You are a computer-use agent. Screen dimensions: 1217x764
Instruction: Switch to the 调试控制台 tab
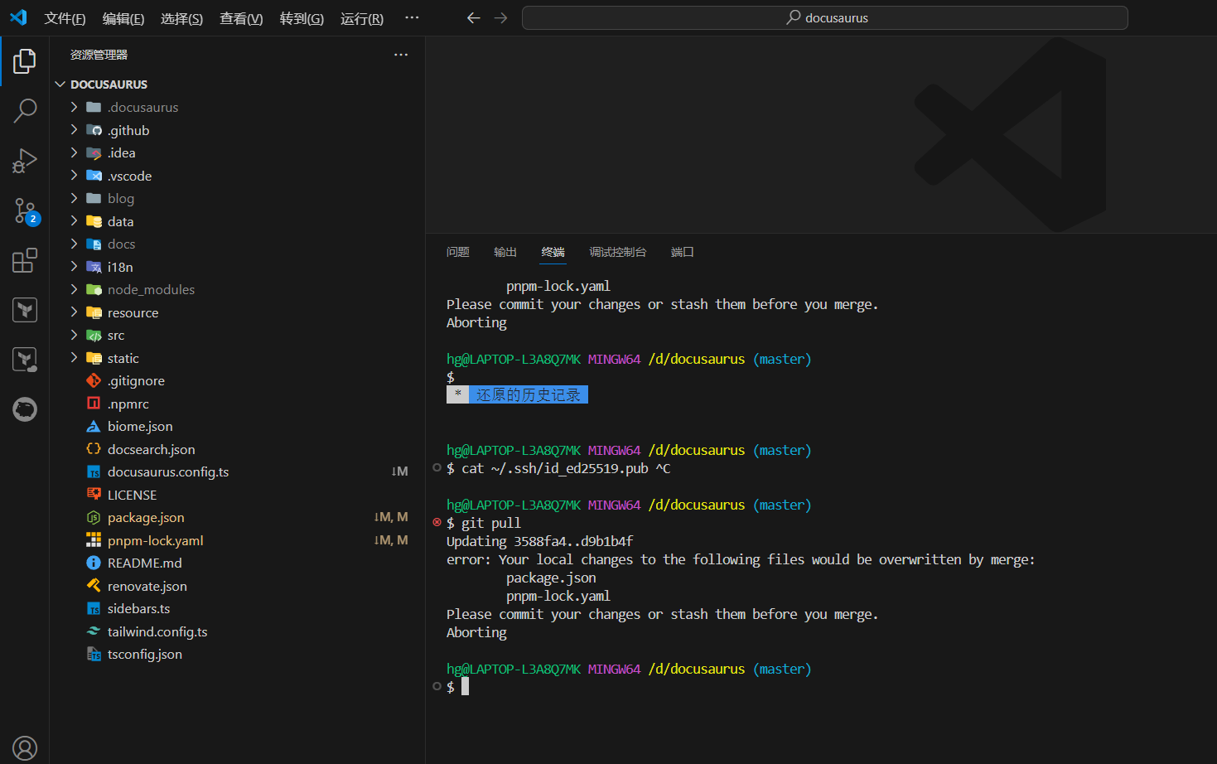618,252
